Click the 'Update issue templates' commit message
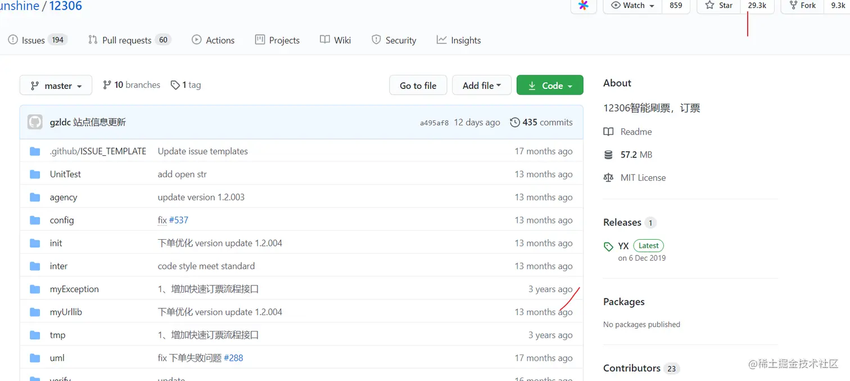Screen dimensions: 850x381 tap(203, 151)
